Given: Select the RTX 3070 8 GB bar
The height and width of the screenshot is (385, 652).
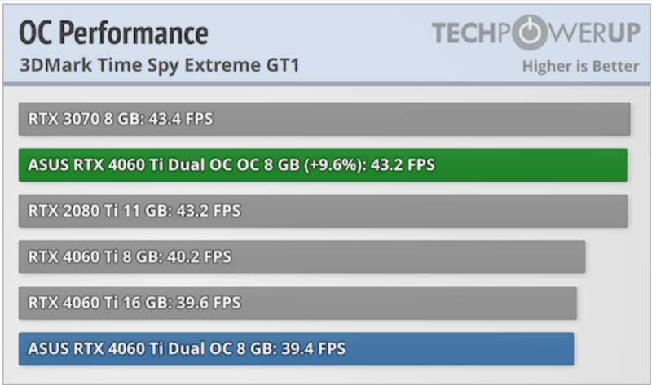Looking at the screenshot, I should pos(324,119).
